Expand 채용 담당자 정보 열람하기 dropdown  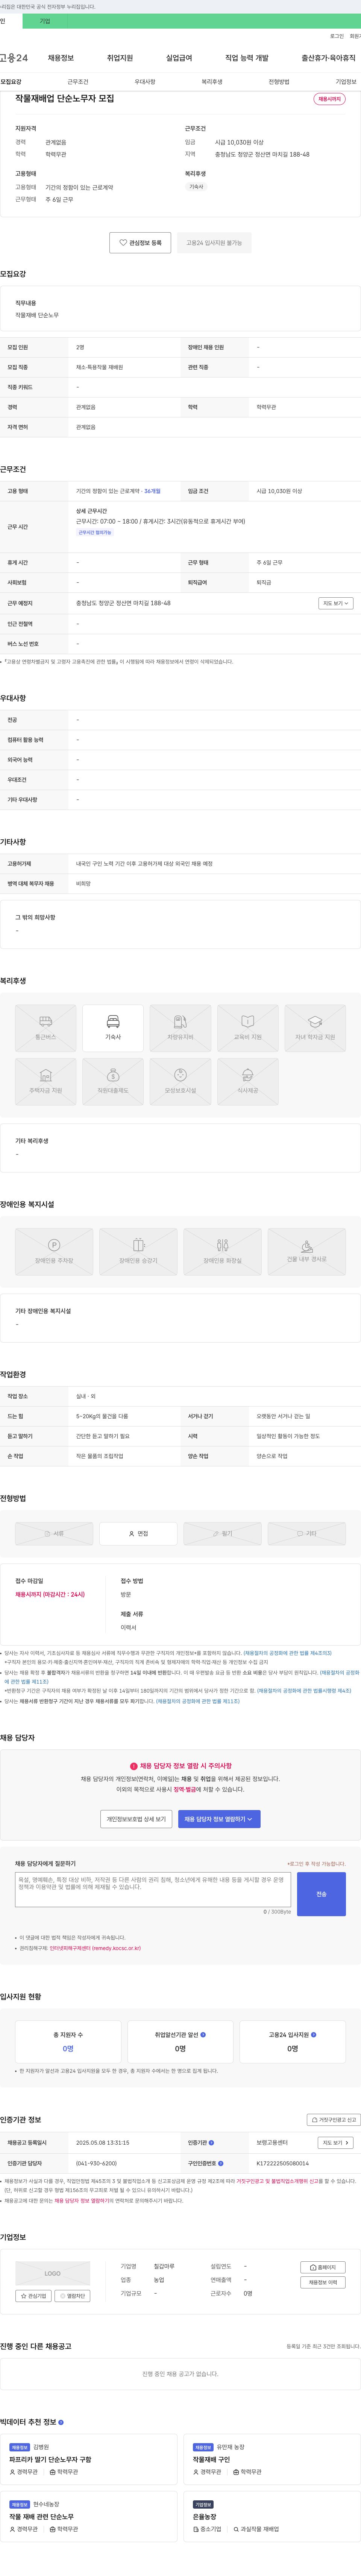pyautogui.click(x=219, y=1819)
